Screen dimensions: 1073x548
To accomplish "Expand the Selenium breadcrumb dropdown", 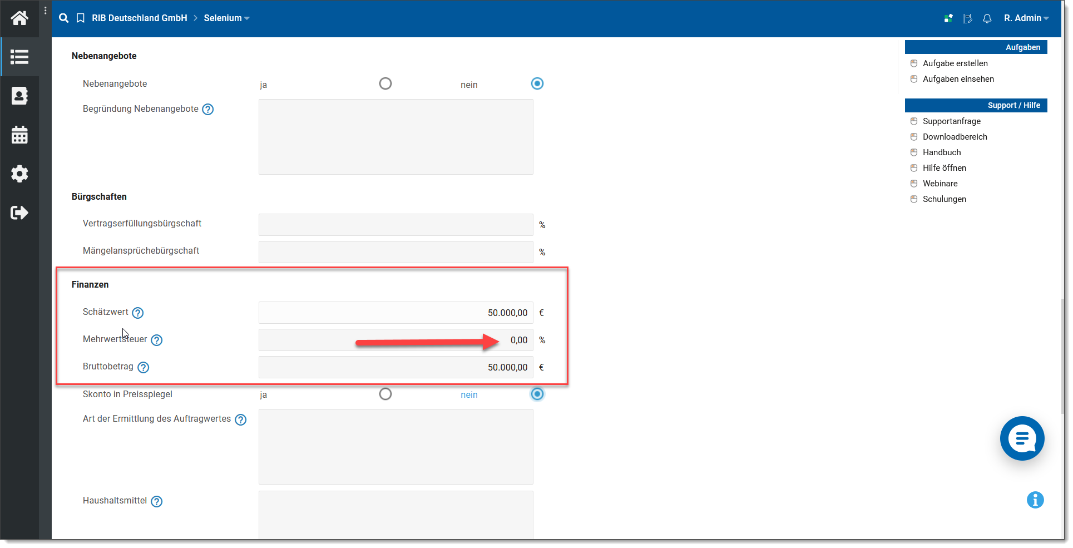I will pos(226,18).
